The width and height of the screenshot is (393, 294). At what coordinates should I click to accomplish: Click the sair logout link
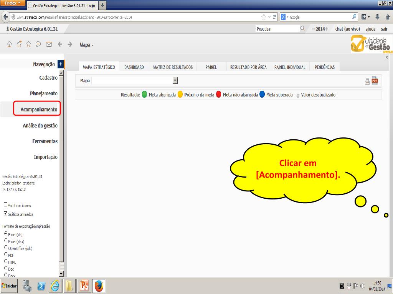point(384,29)
